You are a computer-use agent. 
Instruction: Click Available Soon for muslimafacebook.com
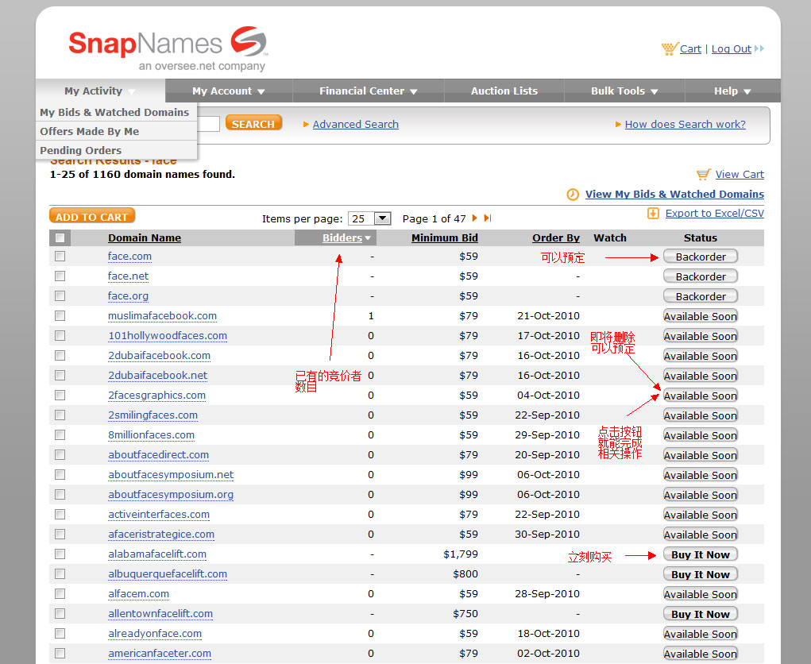coord(701,316)
